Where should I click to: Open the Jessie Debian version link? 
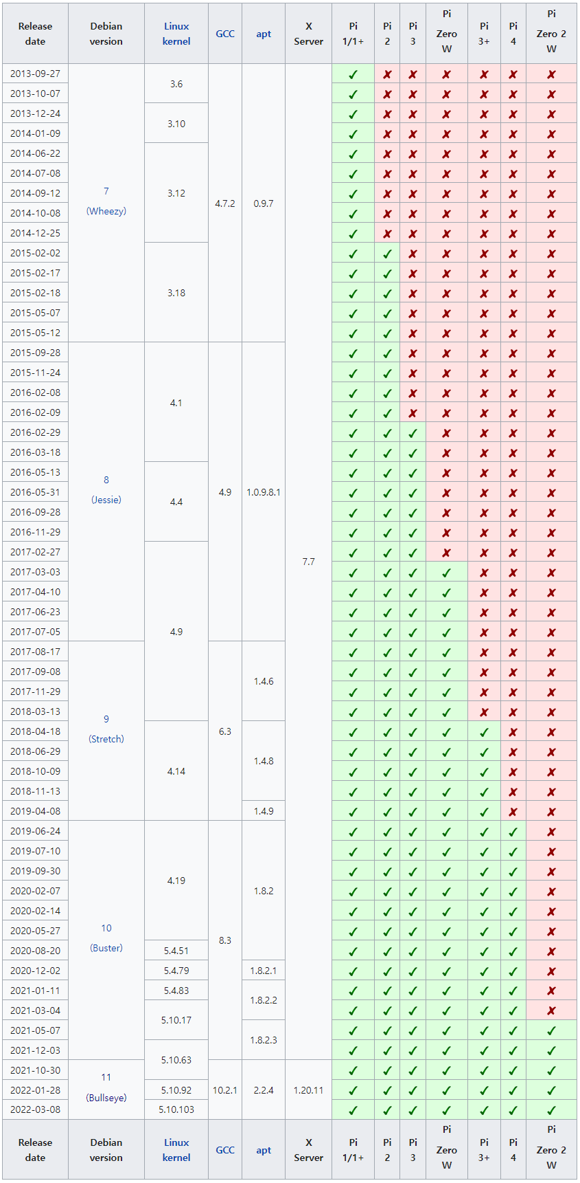(x=106, y=500)
